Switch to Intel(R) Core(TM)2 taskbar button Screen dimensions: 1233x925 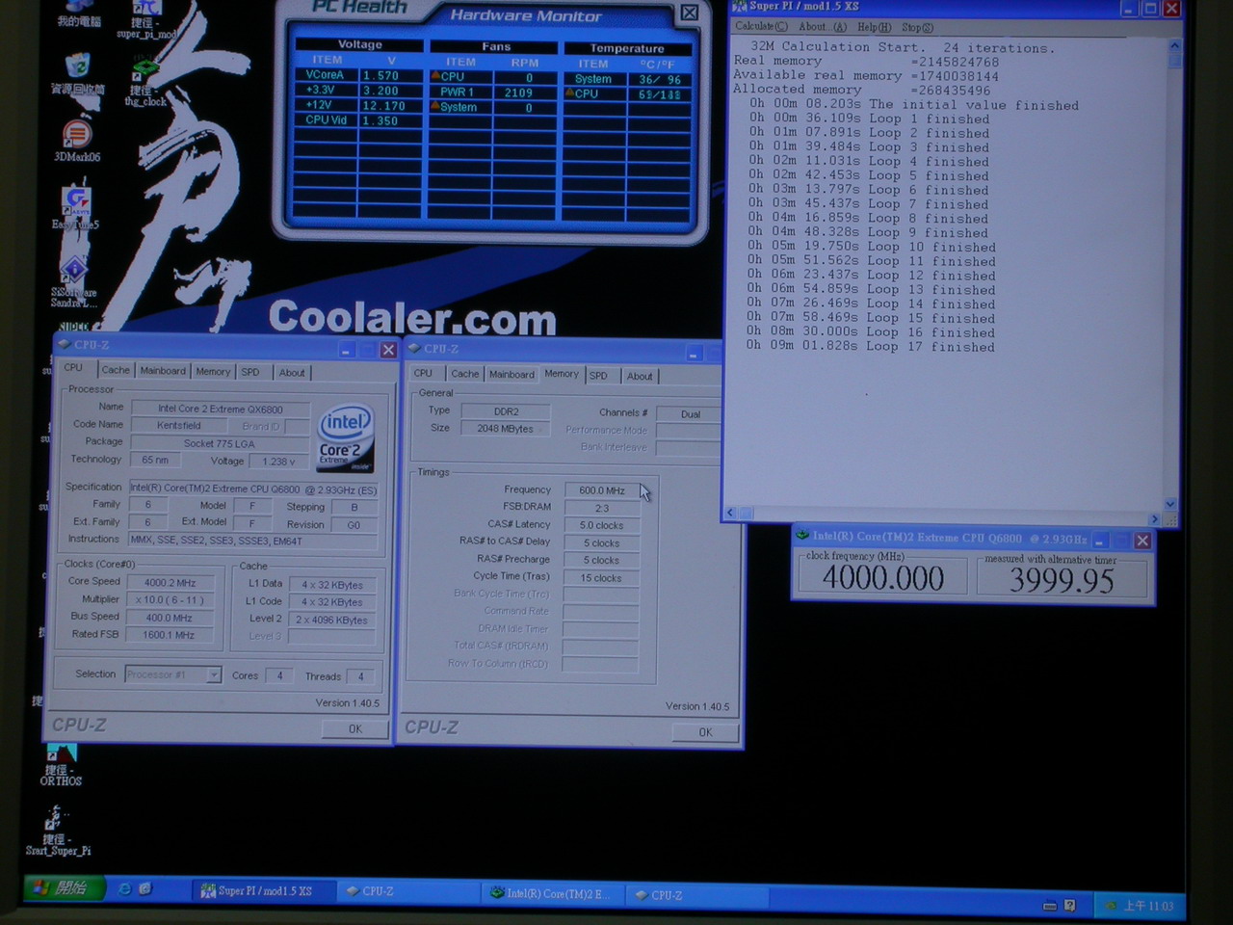point(552,893)
